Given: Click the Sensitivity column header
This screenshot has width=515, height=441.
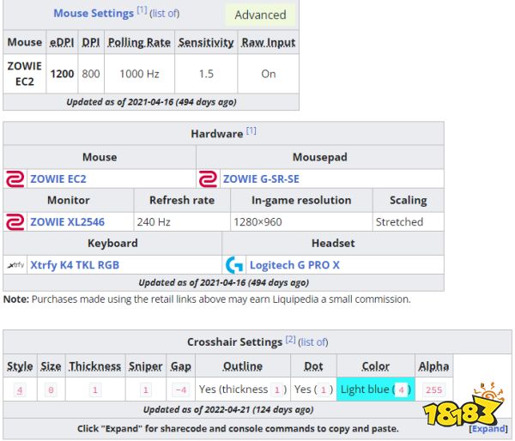Looking at the screenshot, I should pyautogui.click(x=206, y=42).
